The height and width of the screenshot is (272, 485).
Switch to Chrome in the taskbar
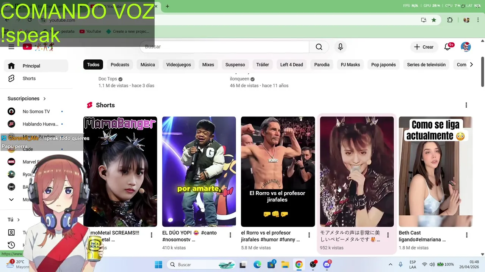pyautogui.click(x=299, y=264)
